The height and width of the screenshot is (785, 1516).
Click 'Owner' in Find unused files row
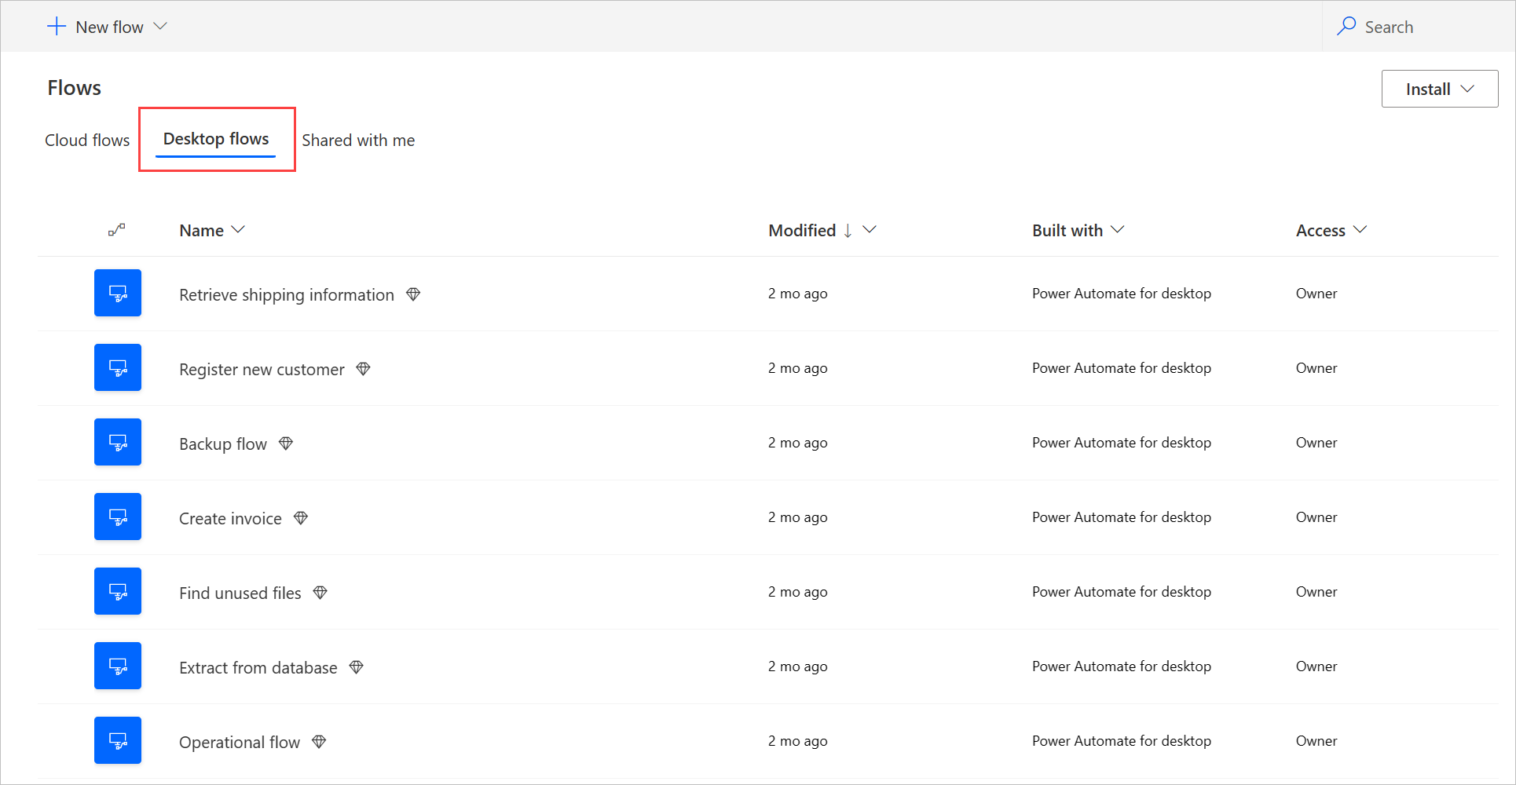[x=1316, y=591]
